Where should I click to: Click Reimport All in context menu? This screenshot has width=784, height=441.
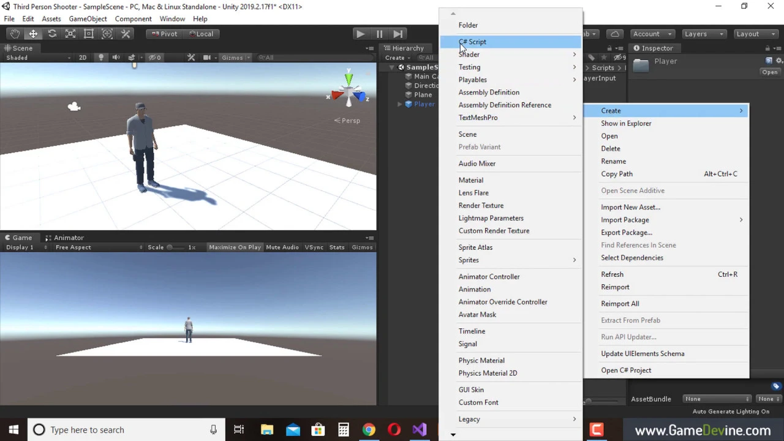pos(666,304)
